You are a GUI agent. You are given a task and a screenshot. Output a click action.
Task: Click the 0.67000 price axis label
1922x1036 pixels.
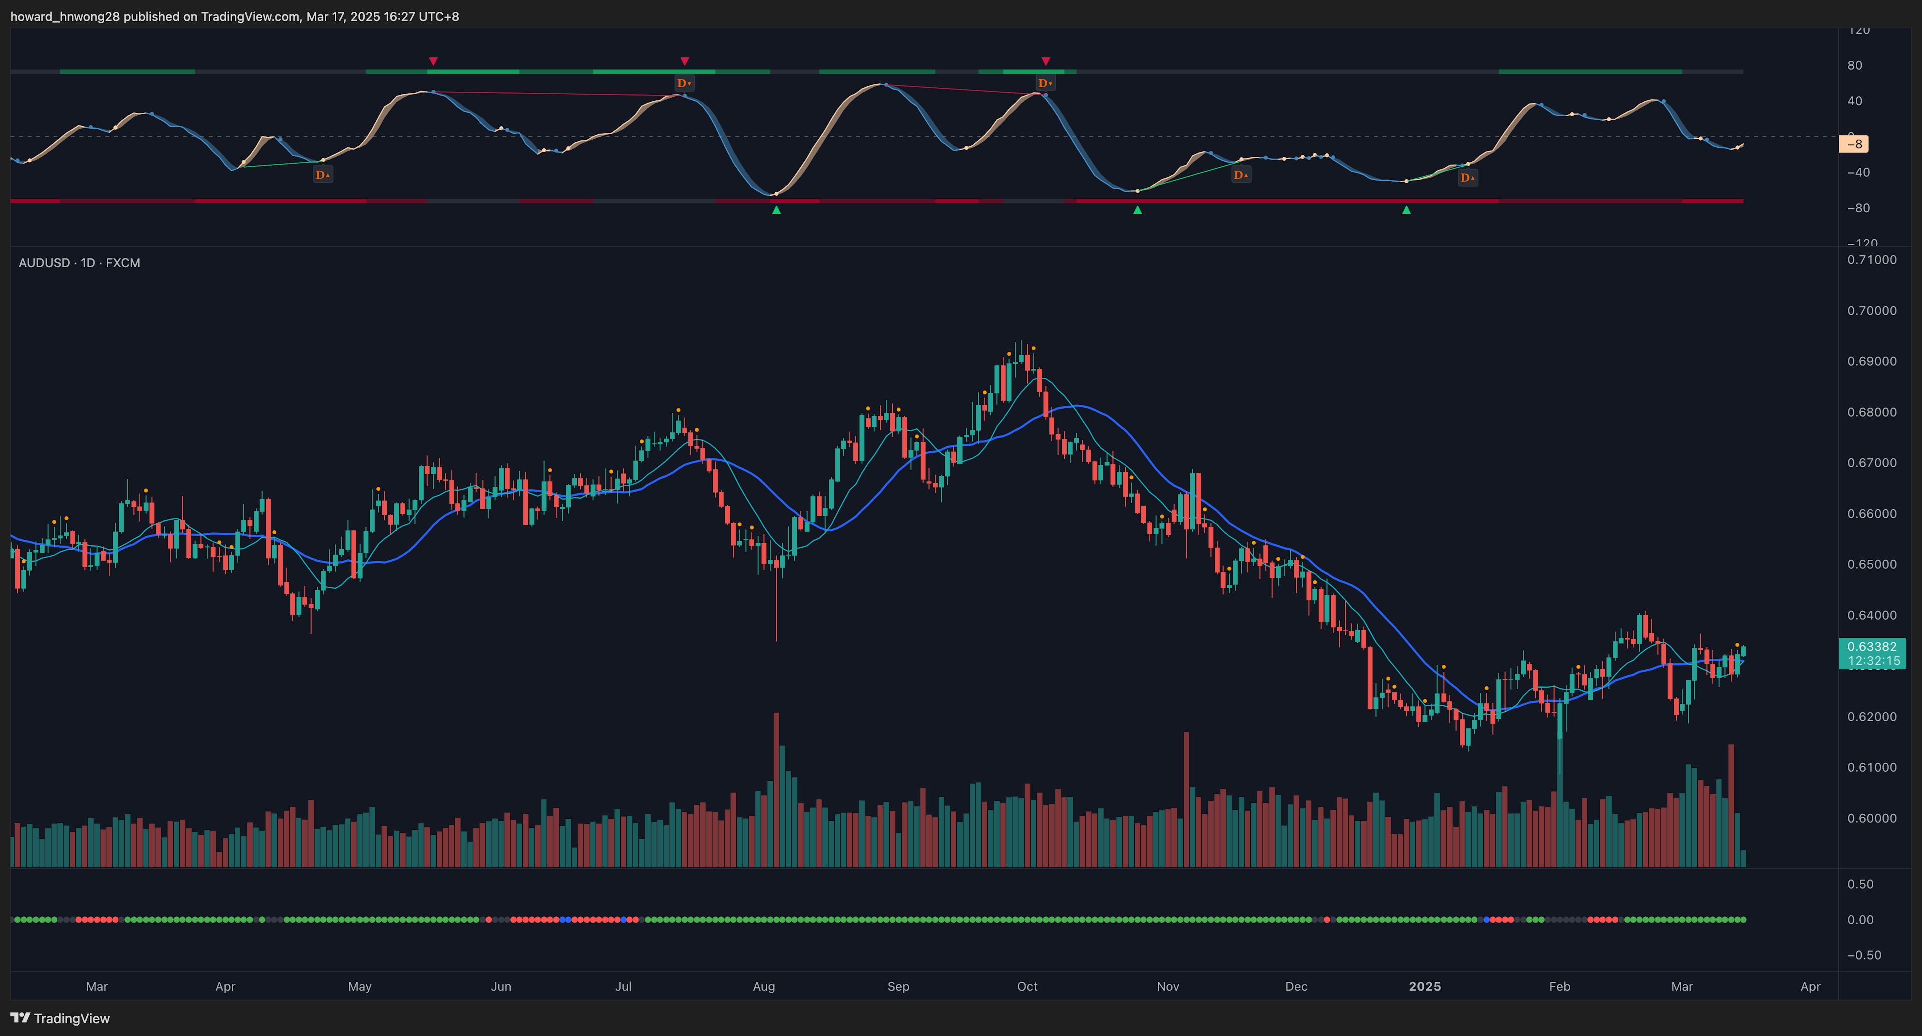[x=1872, y=462]
